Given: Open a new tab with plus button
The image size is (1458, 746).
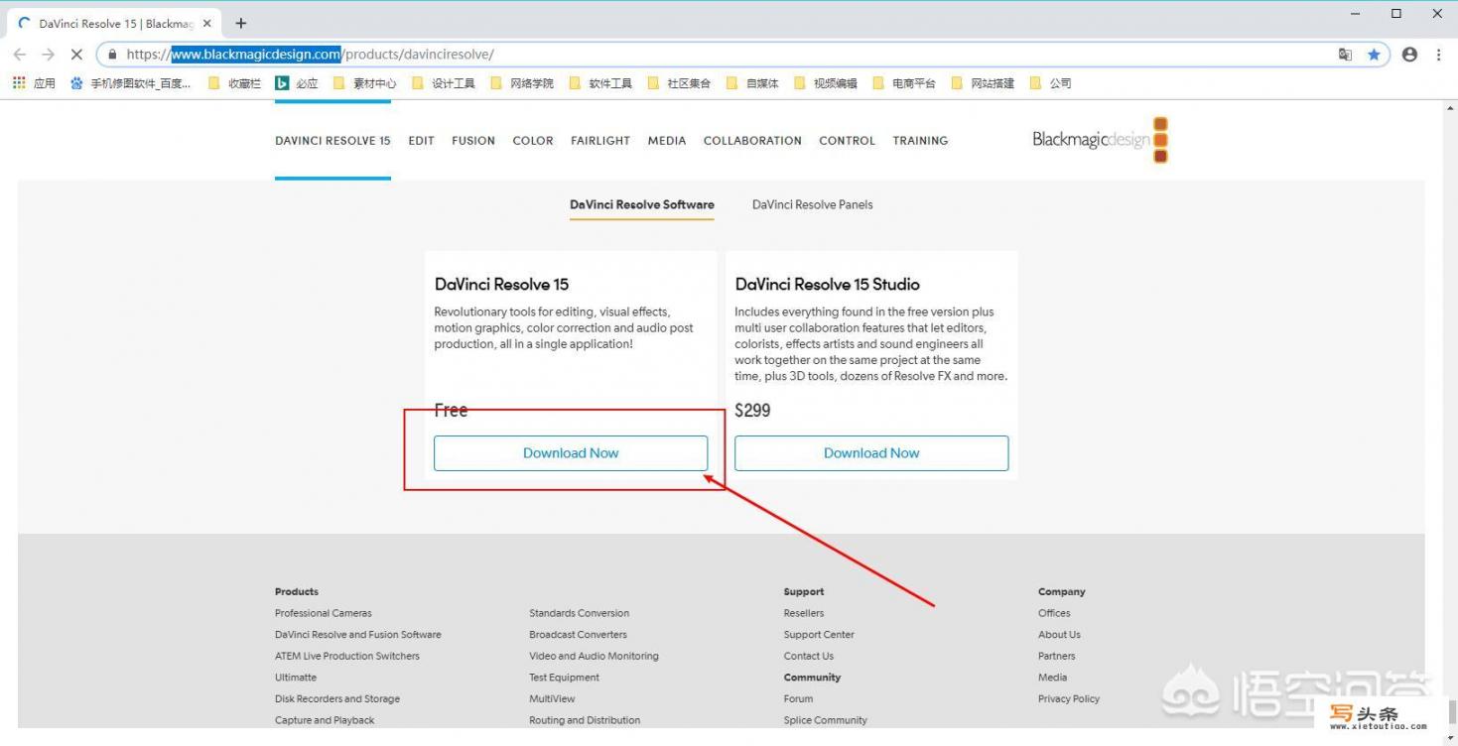Looking at the screenshot, I should tap(240, 23).
